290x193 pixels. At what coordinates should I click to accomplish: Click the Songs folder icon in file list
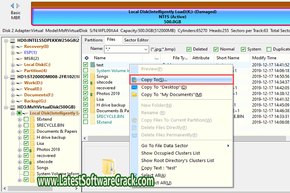[92, 76]
